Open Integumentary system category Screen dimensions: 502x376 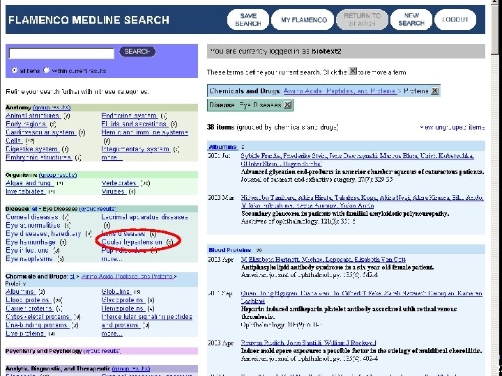pos(136,149)
